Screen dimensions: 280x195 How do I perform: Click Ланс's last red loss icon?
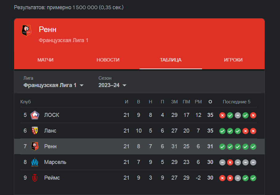253,131
